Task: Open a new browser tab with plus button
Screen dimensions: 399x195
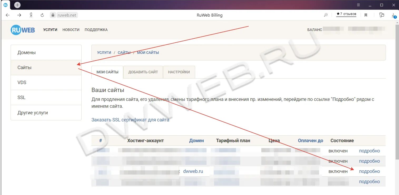Action: 17,5
